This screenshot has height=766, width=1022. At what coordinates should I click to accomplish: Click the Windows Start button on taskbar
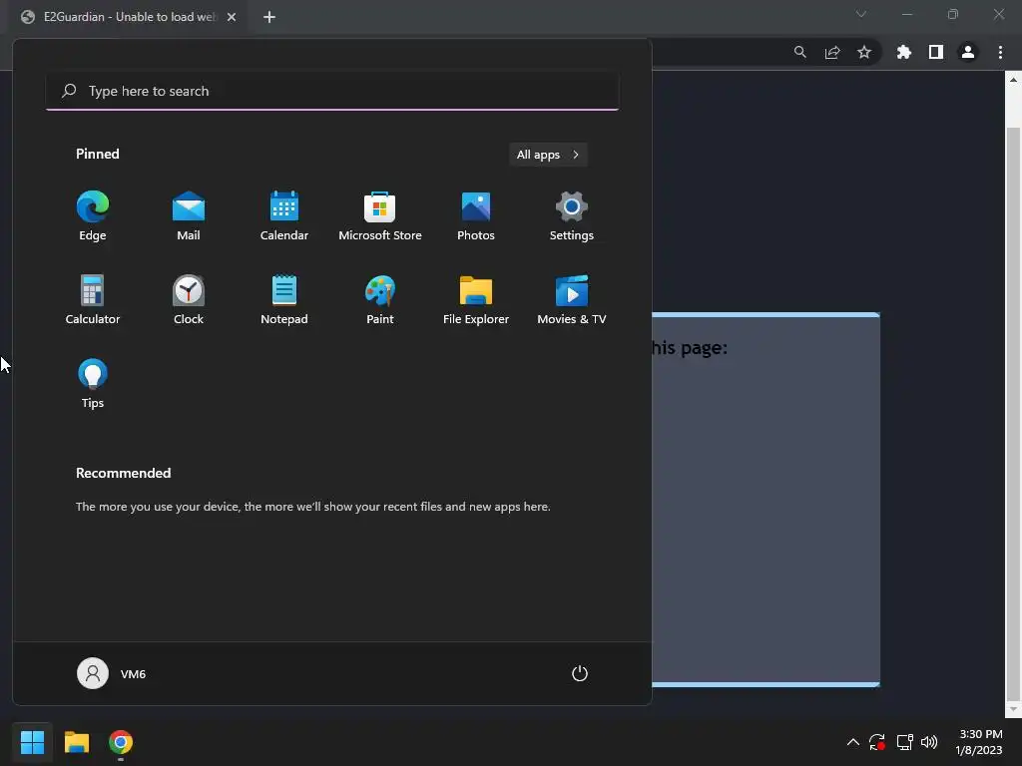point(32,742)
